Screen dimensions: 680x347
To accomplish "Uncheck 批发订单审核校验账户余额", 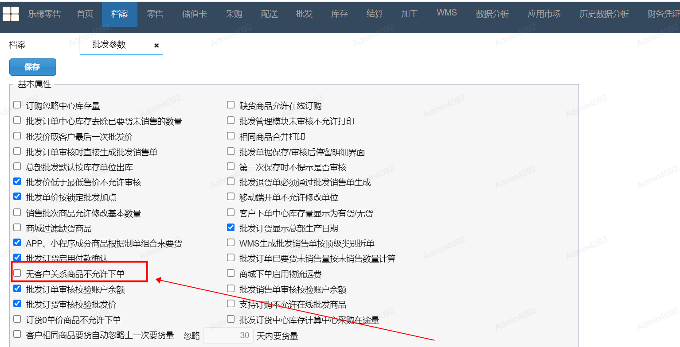I will pos(17,289).
